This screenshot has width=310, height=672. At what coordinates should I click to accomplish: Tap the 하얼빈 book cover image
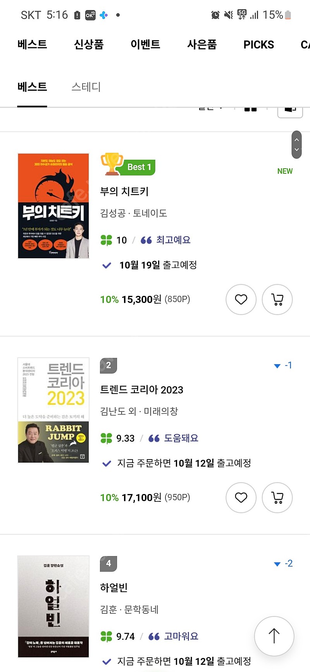[x=53, y=606]
